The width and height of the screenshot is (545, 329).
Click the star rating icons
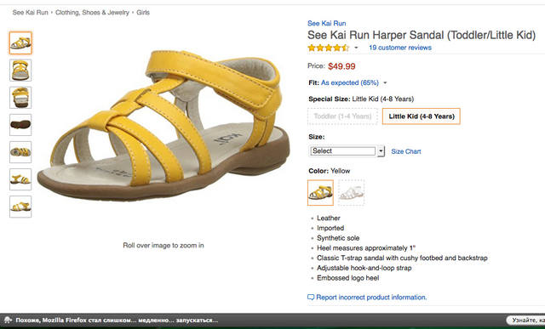click(x=328, y=48)
